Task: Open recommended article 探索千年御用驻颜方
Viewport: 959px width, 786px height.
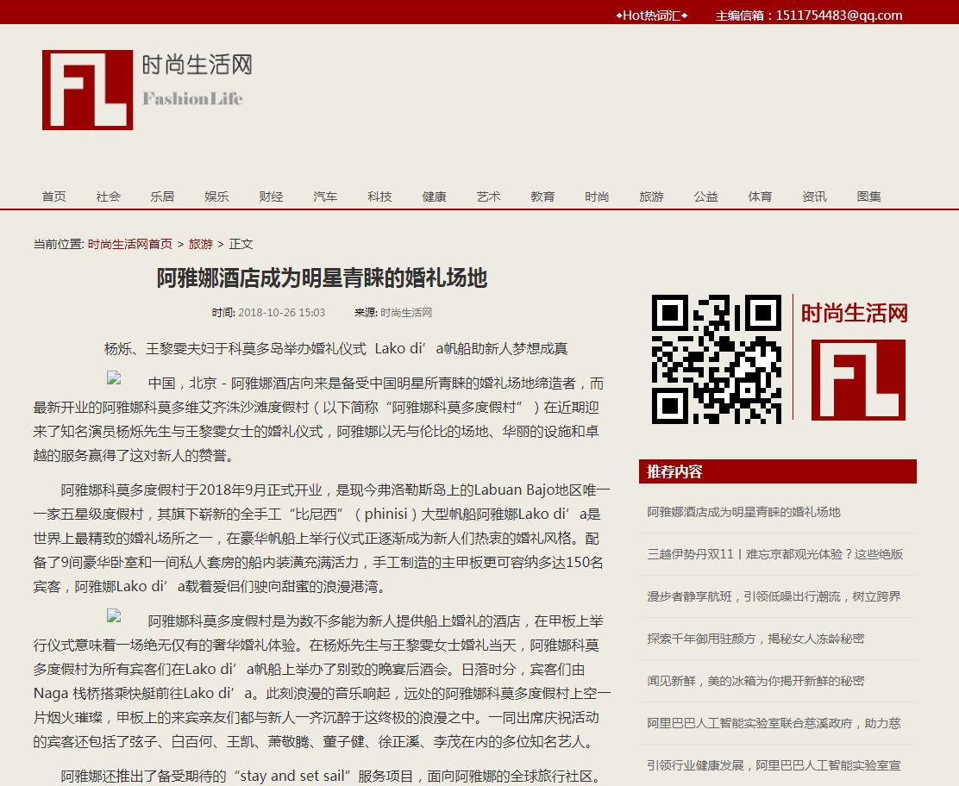Action: click(x=756, y=638)
